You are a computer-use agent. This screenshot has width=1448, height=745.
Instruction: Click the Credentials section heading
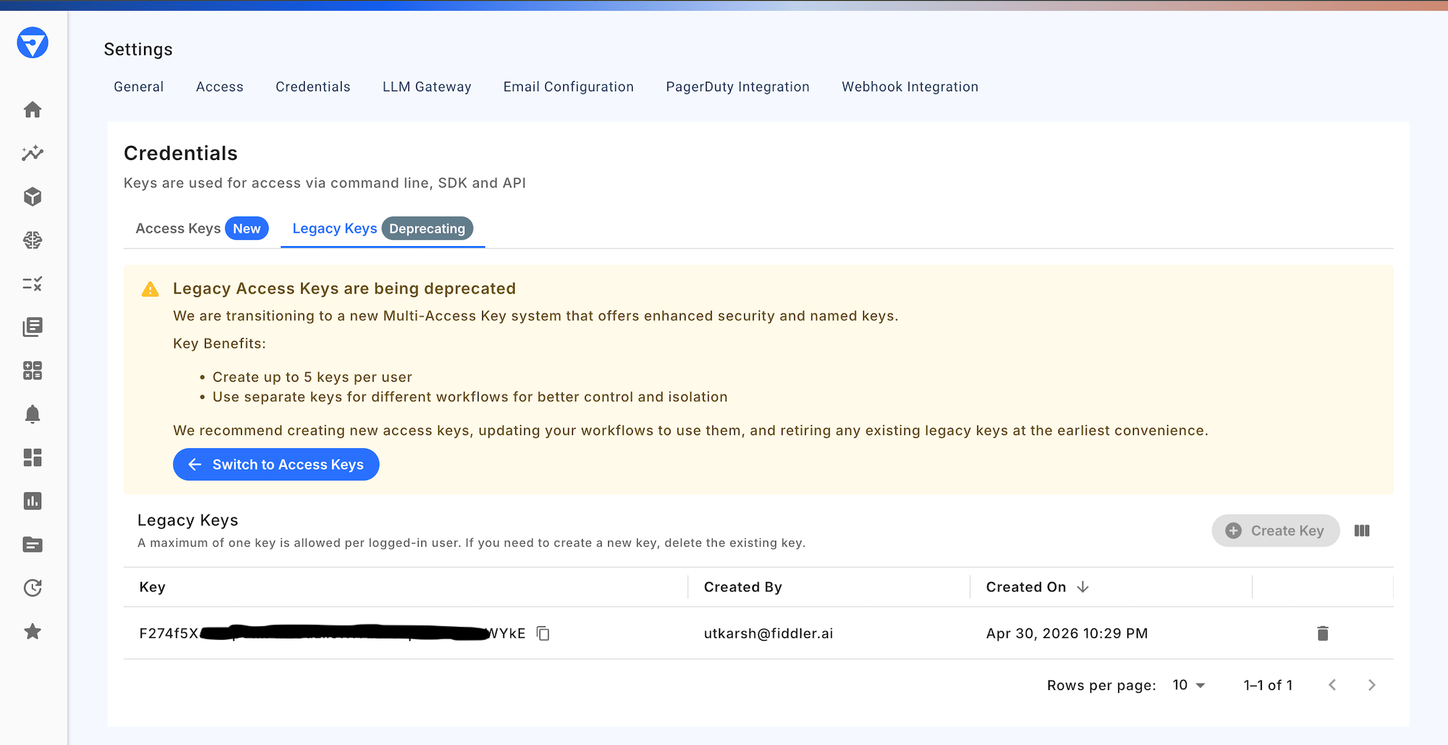181,153
